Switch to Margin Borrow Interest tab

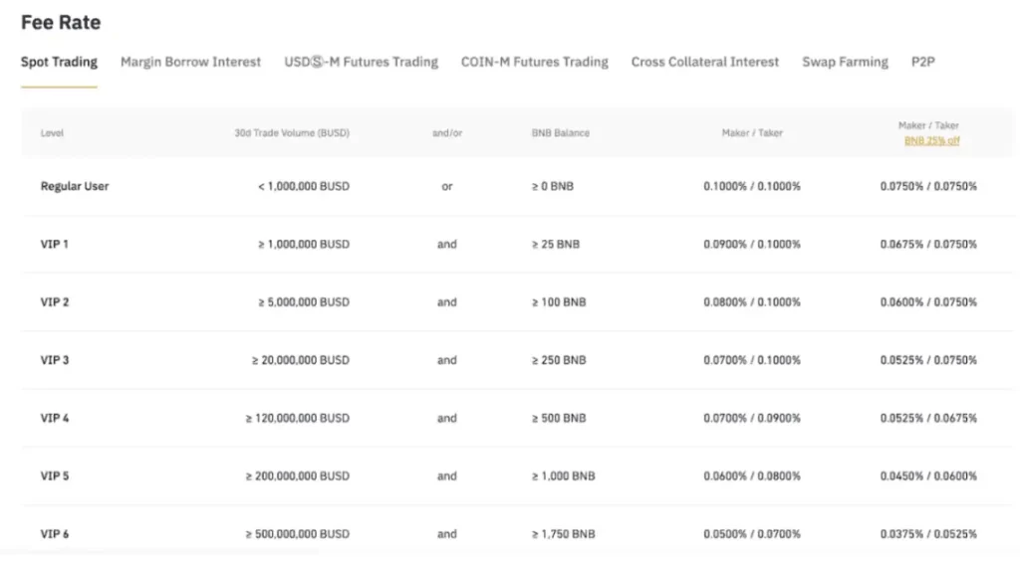[x=190, y=62]
